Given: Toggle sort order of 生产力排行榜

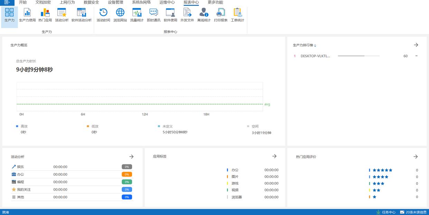Looking at the screenshot, I should tap(315, 45).
